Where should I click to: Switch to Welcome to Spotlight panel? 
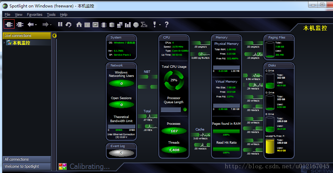coord(27,166)
